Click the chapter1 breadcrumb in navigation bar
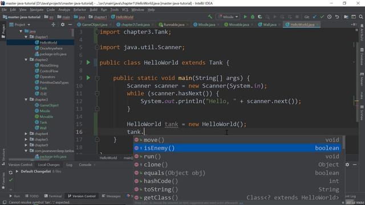The height and width of the screenshot is (205, 365). click(x=98, y=17)
